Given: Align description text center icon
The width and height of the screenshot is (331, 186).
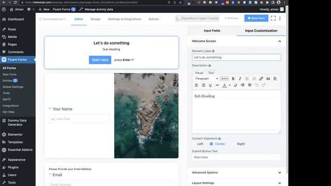Looking at the screenshot, I should tap(197, 85).
